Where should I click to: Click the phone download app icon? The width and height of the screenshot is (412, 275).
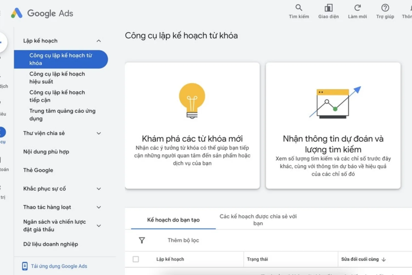[25, 266]
